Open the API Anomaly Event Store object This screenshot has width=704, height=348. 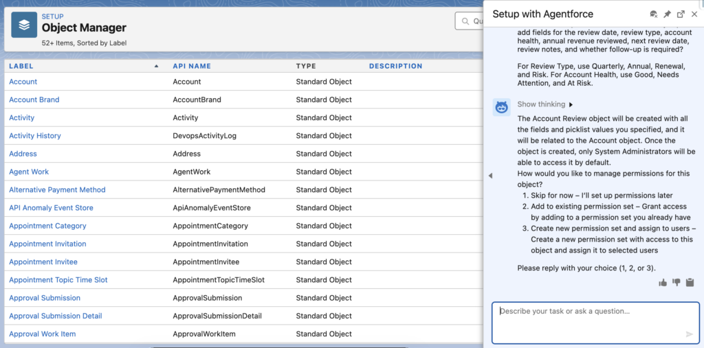point(51,208)
